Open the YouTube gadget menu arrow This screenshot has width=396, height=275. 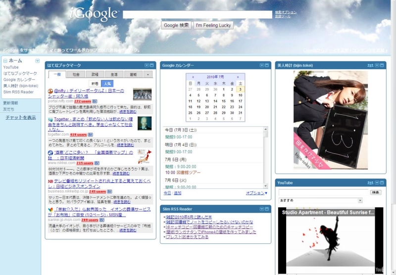[x=377, y=183]
